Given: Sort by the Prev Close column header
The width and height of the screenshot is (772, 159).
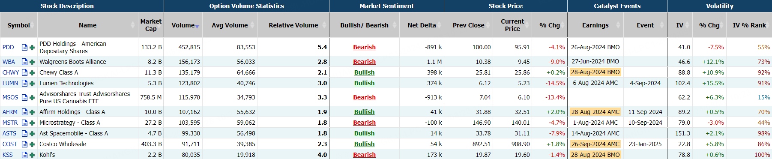Looking at the screenshot, I should coord(469,25).
